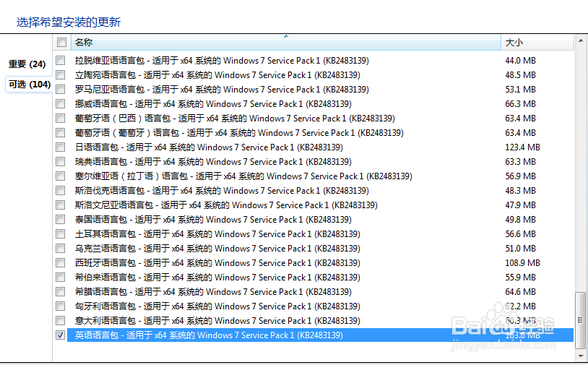This screenshot has width=588, height=365.
Task: Select the row 立陶宛语语言包
Action: coord(320,74)
